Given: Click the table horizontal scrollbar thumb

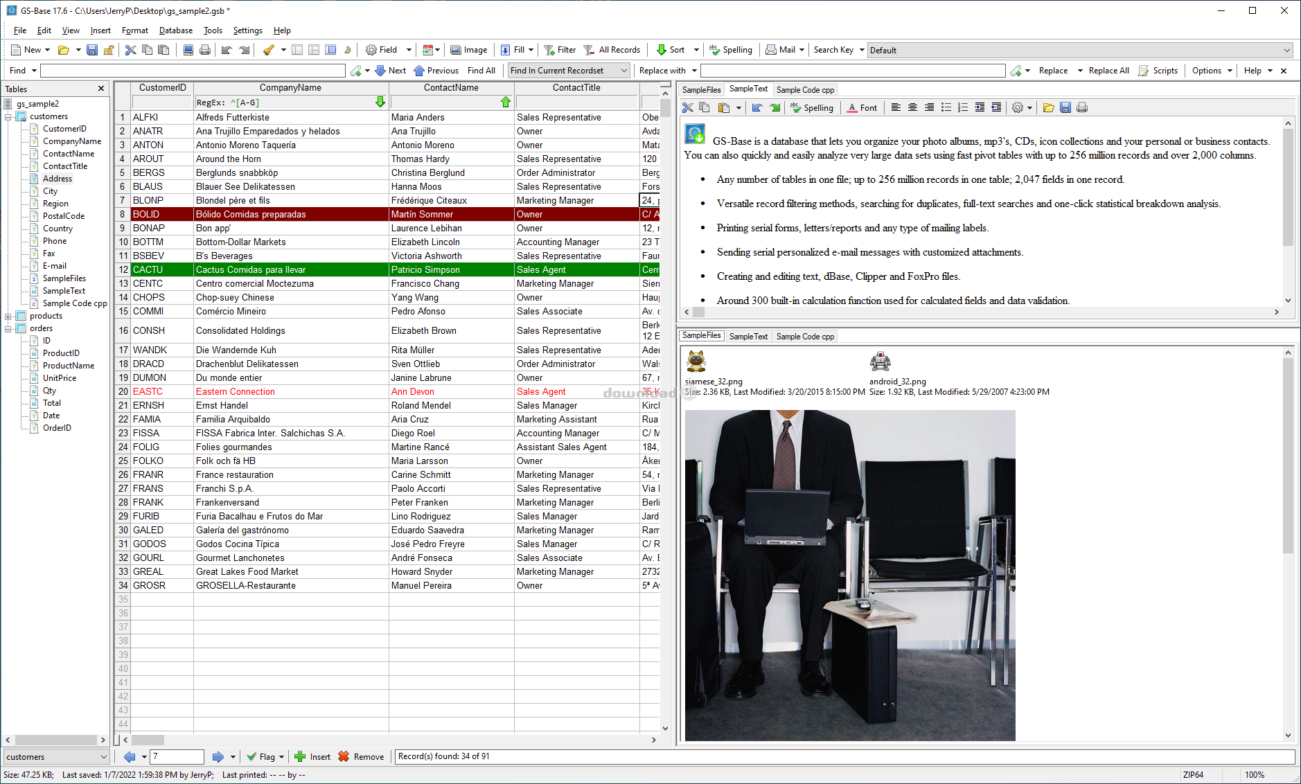Looking at the screenshot, I should coord(148,740).
